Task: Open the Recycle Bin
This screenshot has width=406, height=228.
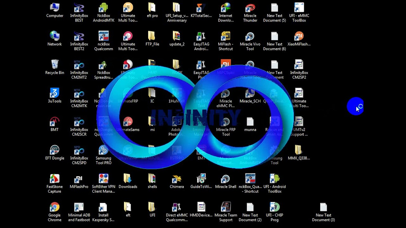Action: [x=55, y=68]
